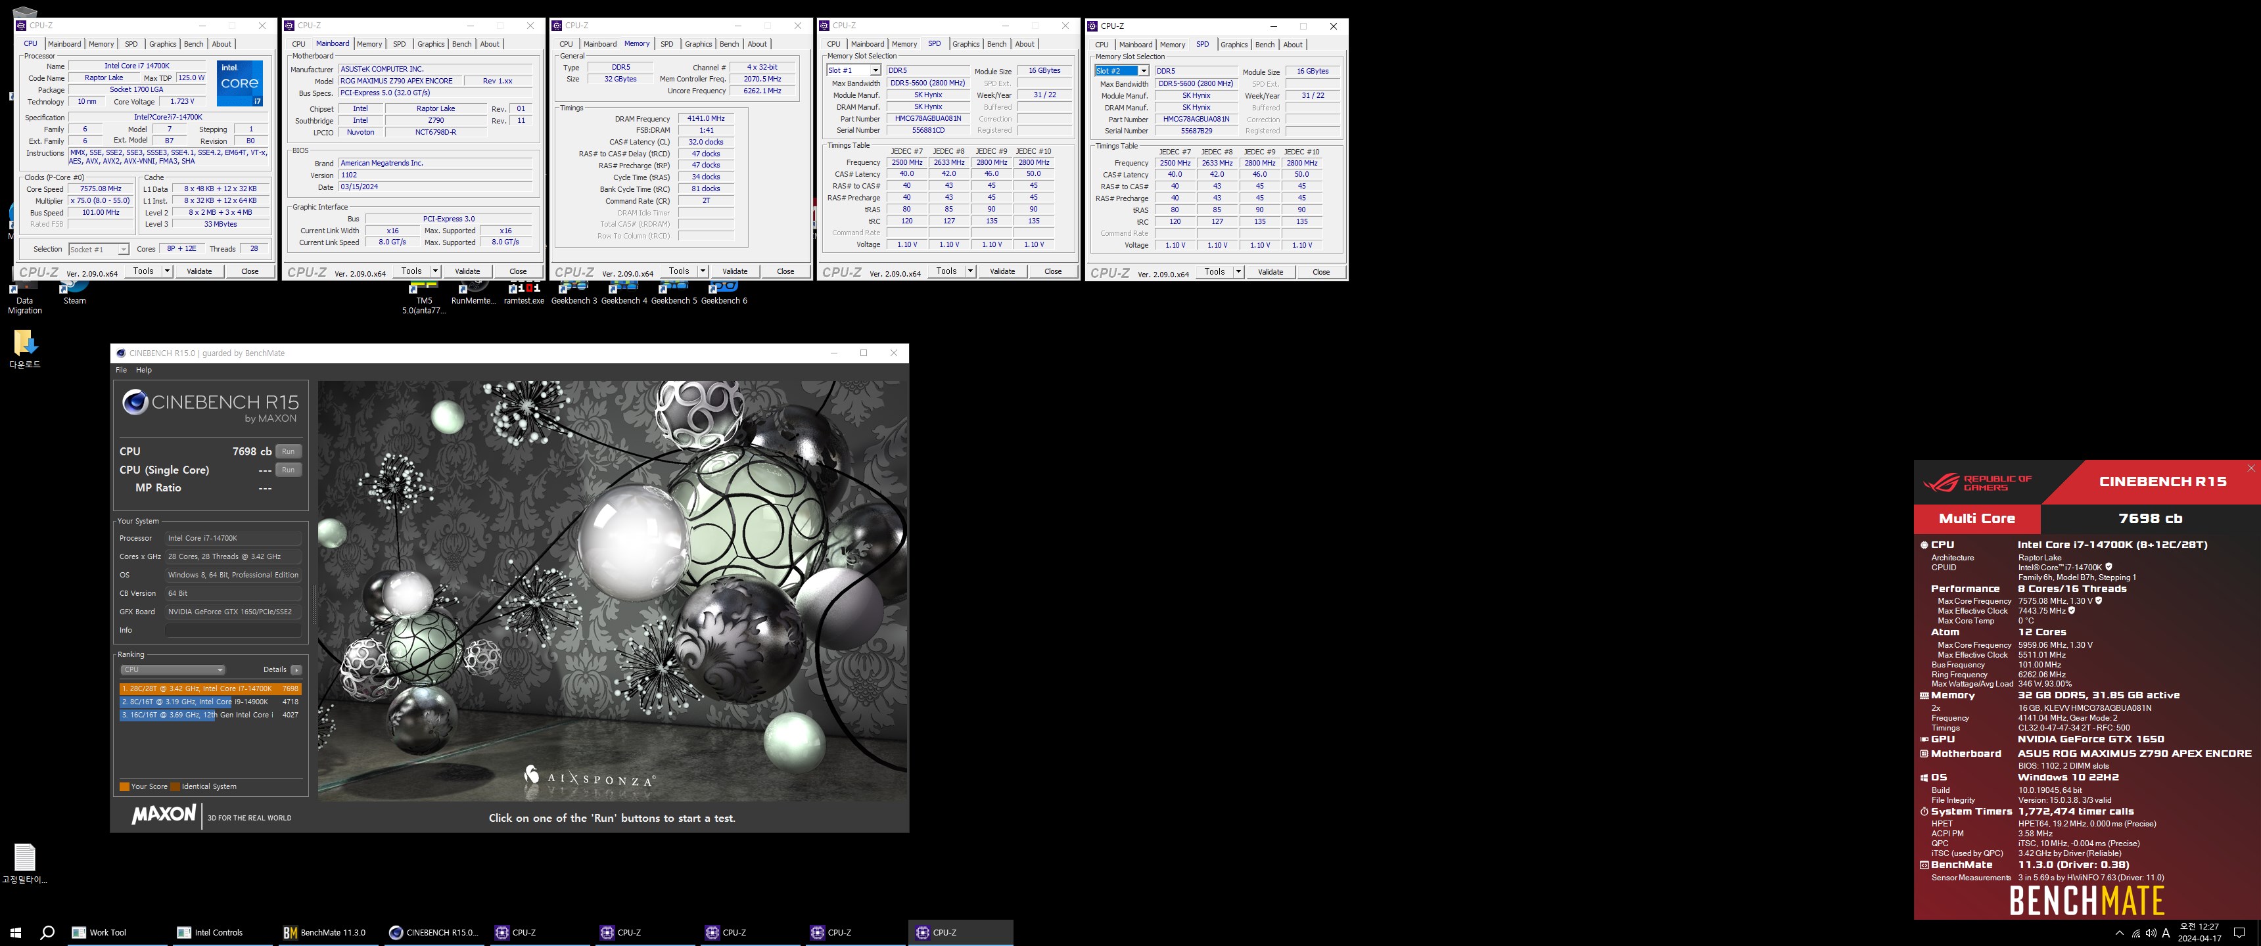Click the highlighted active CPU-Z taskbar button
Viewport: 2261px width, 946px height.
(960, 932)
